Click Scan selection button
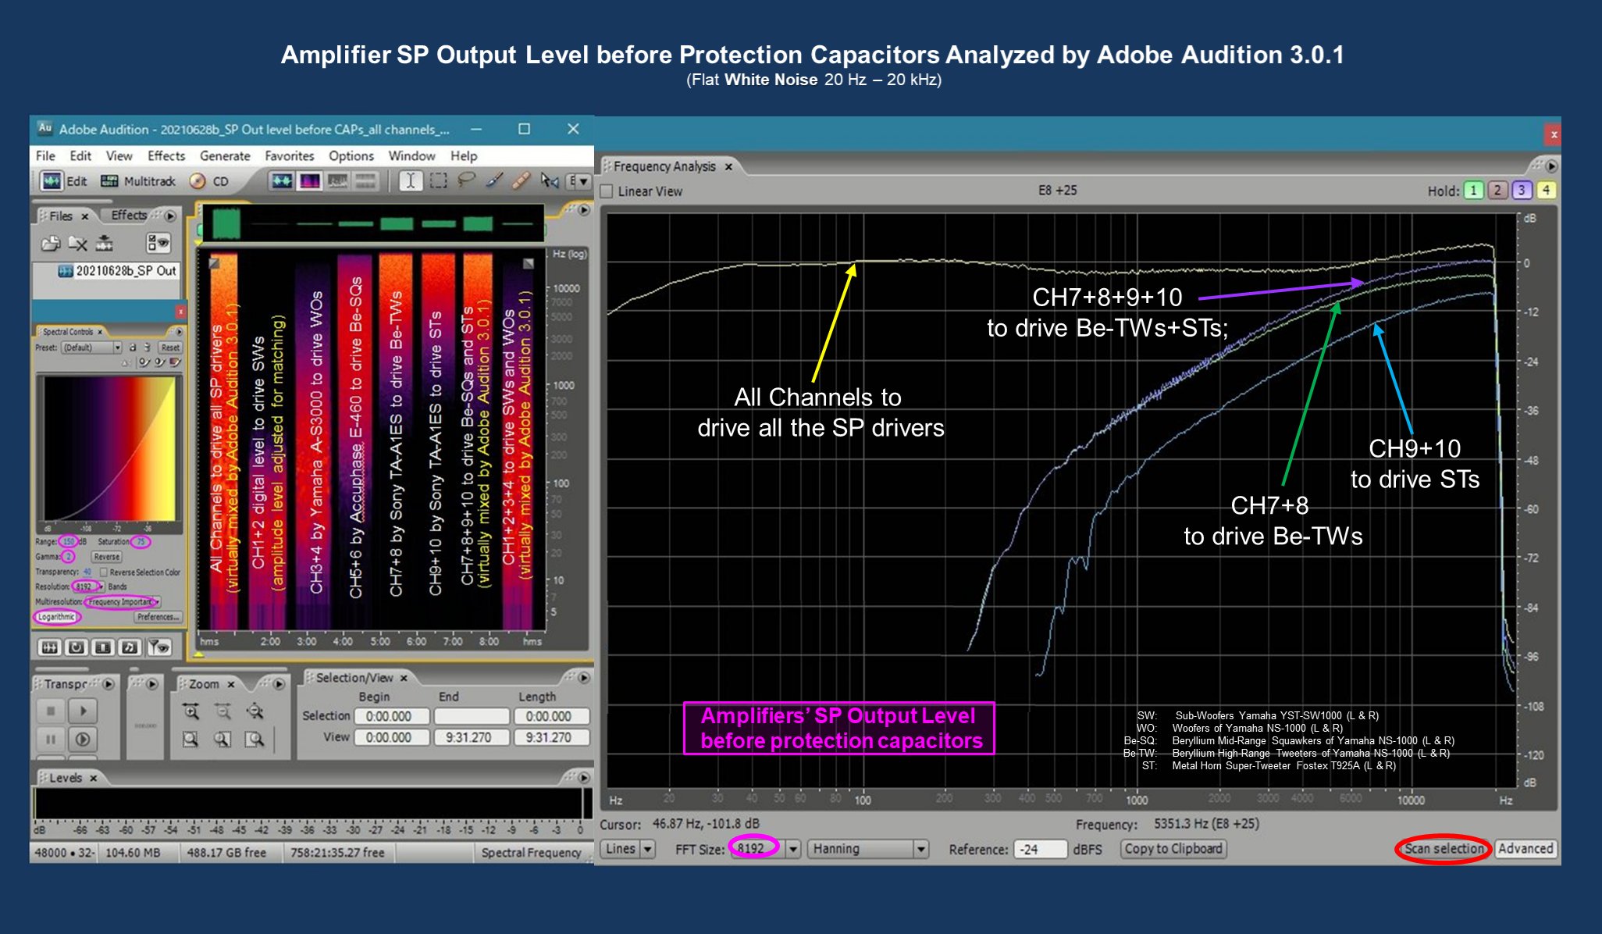The width and height of the screenshot is (1602, 934). pos(1444,849)
